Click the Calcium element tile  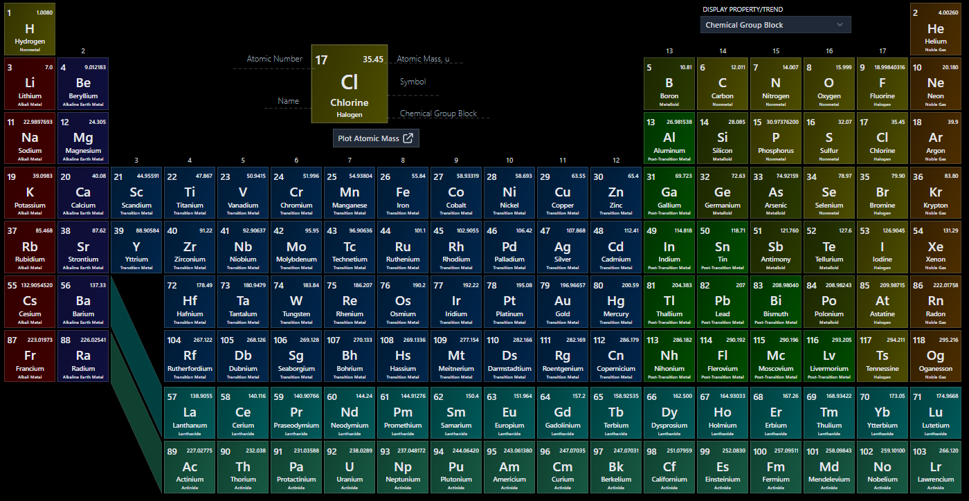pyautogui.click(x=83, y=193)
